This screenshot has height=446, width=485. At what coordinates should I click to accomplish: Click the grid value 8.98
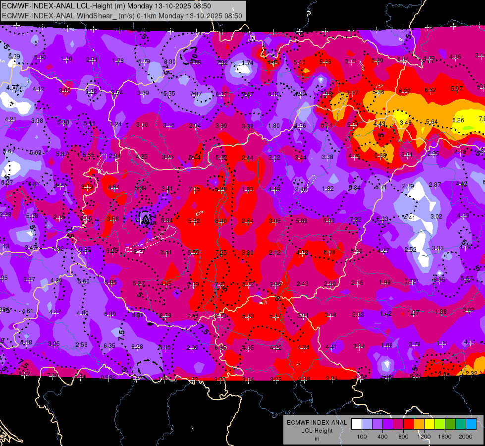138,315
